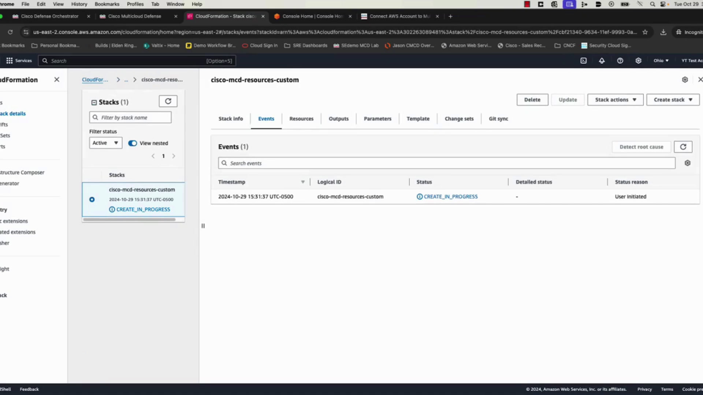
Task: Go to next stacks page arrow
Action: tap(174, 156)
